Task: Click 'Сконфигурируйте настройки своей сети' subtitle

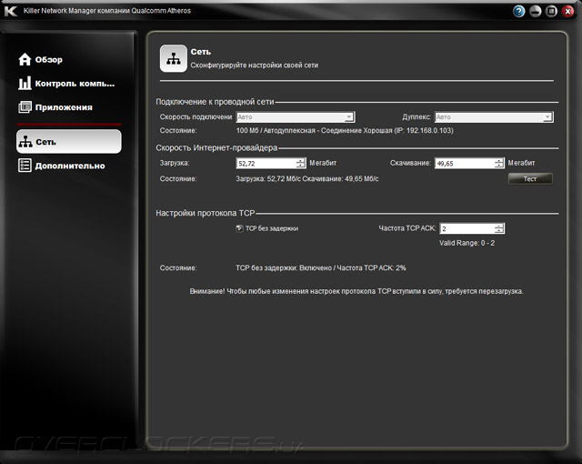Action: click(255, 66)
